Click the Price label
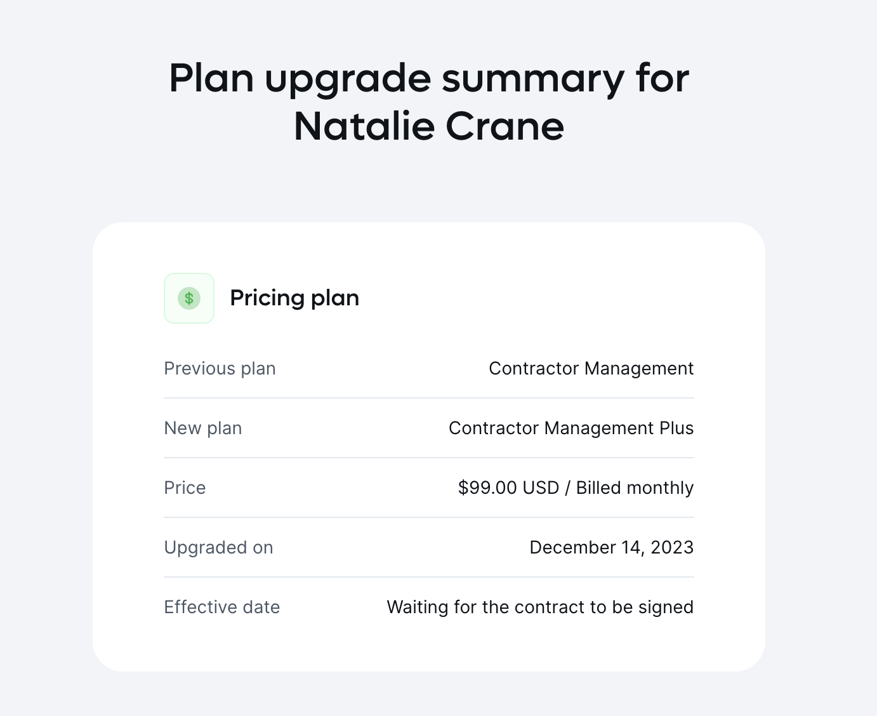This screenshot has height=716, width=877. (185, 488)
